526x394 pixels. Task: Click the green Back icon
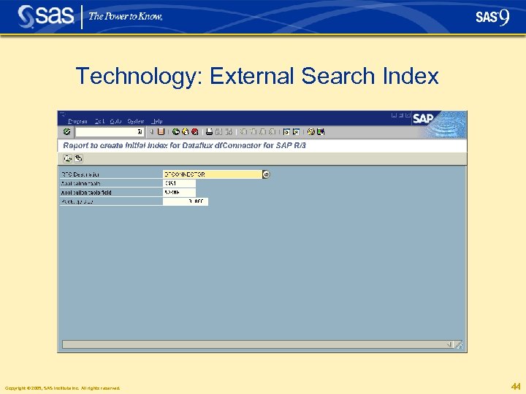click(x=175, y=131)
